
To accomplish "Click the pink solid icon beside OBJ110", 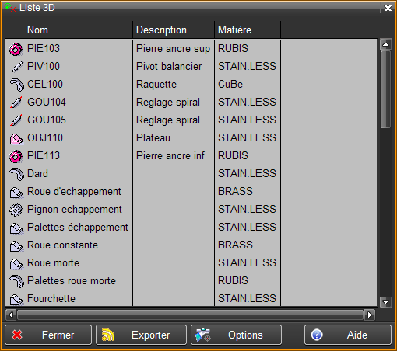I will [16, 139].
